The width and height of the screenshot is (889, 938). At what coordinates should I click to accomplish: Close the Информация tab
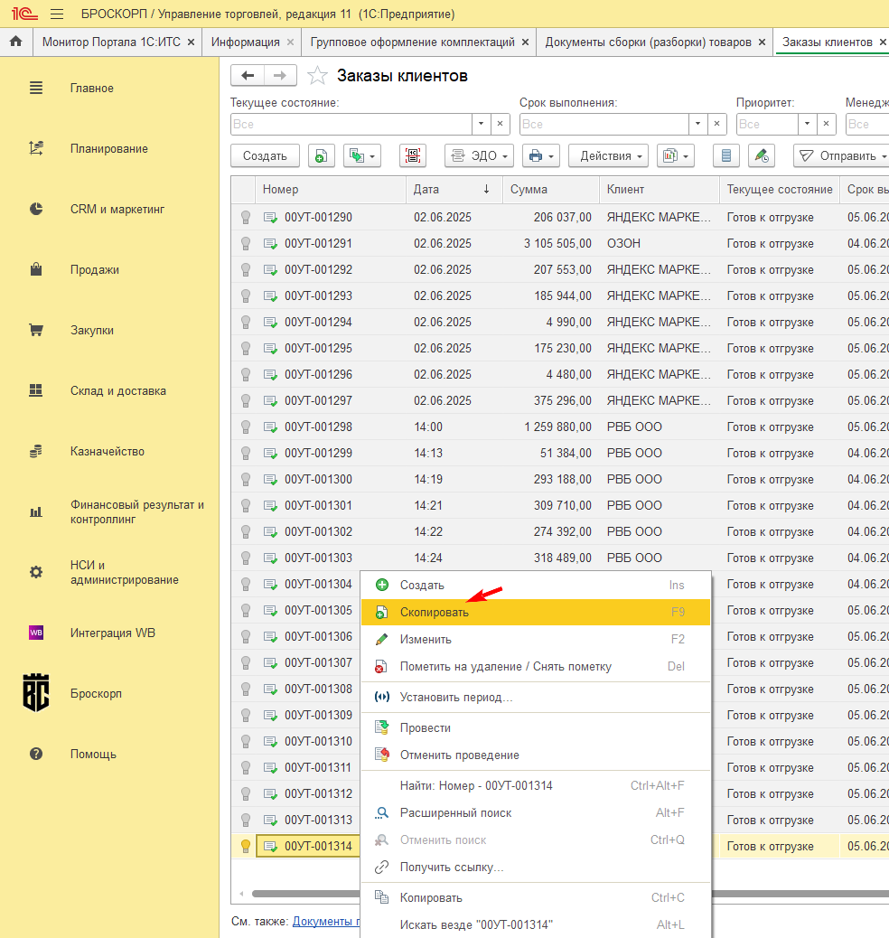(290, 42)
